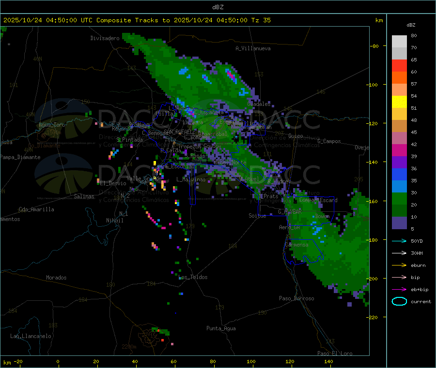Click the blue 36 dBZ legend swatch
Viewport: 436px width, 368px height.
(399, 174)
